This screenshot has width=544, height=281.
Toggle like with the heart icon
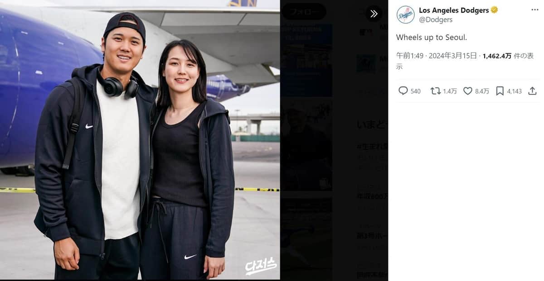468,91
